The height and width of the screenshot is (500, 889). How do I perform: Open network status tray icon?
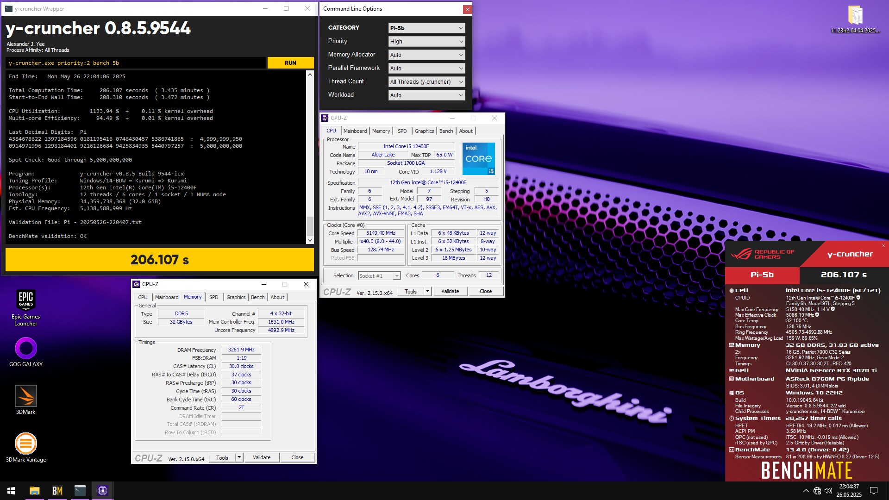[x=817, y=491]
